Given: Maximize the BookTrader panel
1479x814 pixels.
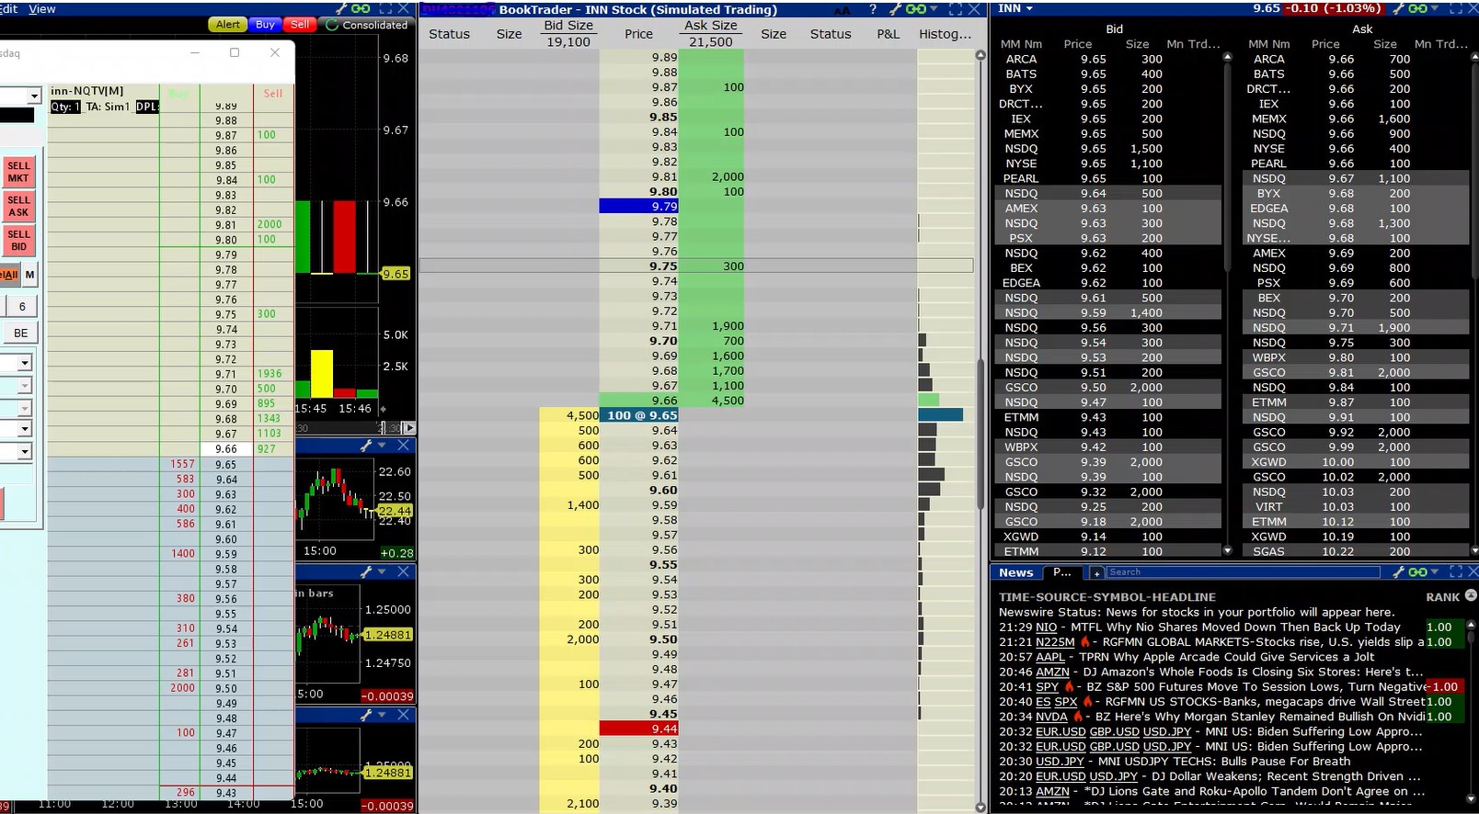Looking at the screenshot, I should pos(955,9).
